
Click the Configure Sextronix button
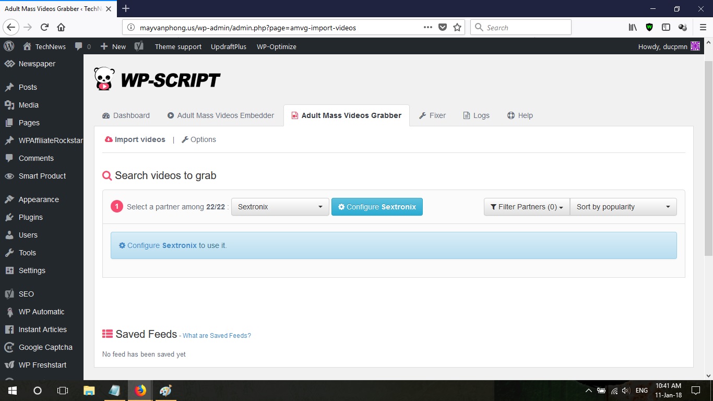click(x=377, y=207)
